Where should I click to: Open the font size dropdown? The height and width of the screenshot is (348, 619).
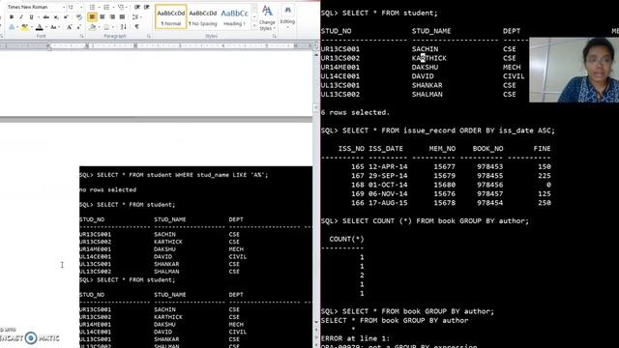coord(81,7)
